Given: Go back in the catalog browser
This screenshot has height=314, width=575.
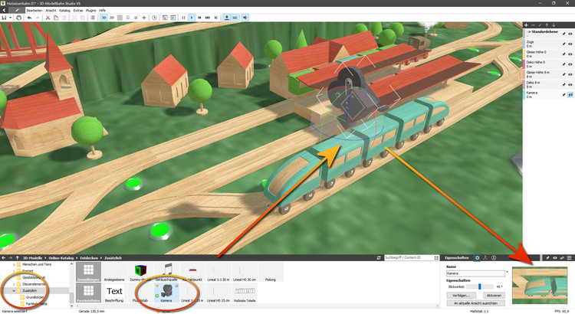Looking at the screenshot, I should point(3,258).
